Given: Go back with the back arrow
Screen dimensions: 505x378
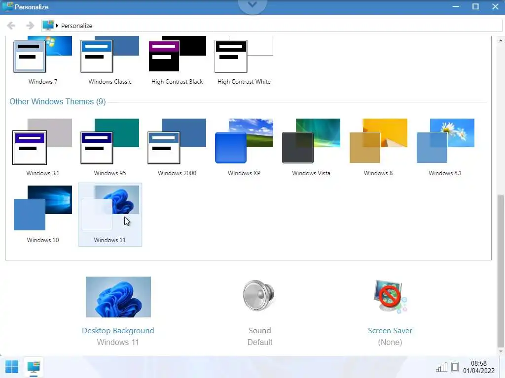Looking at the screenshot, I should pyautogui.click(x=11, y=26).
